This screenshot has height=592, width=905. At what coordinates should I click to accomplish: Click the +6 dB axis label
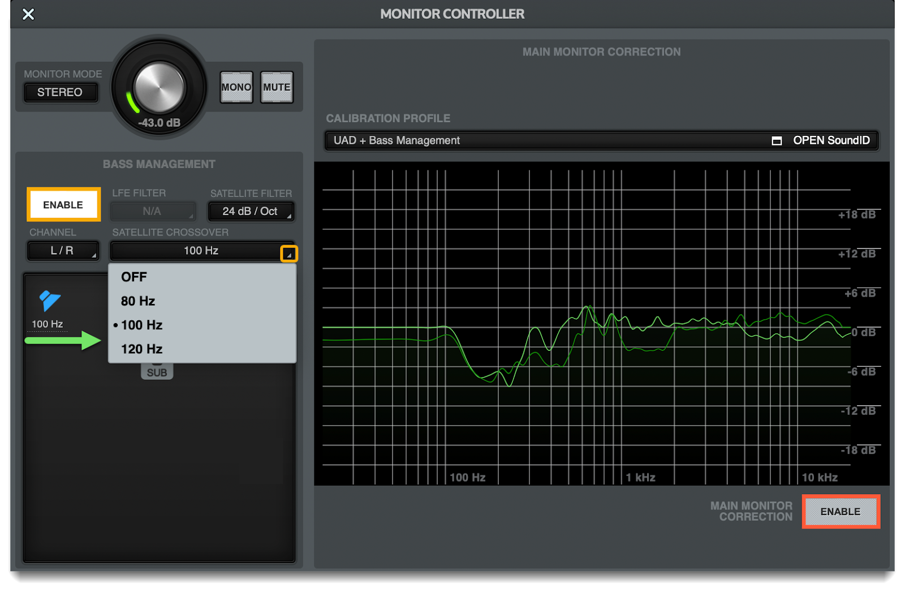[x=860, y=293]
